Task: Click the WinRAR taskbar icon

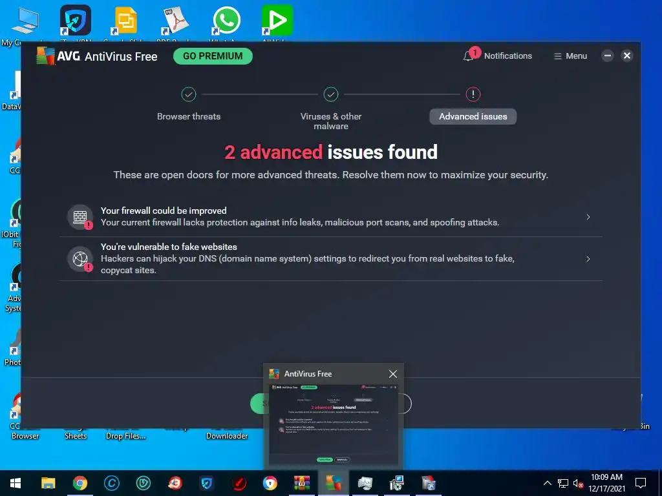Action: click(302, 483)
